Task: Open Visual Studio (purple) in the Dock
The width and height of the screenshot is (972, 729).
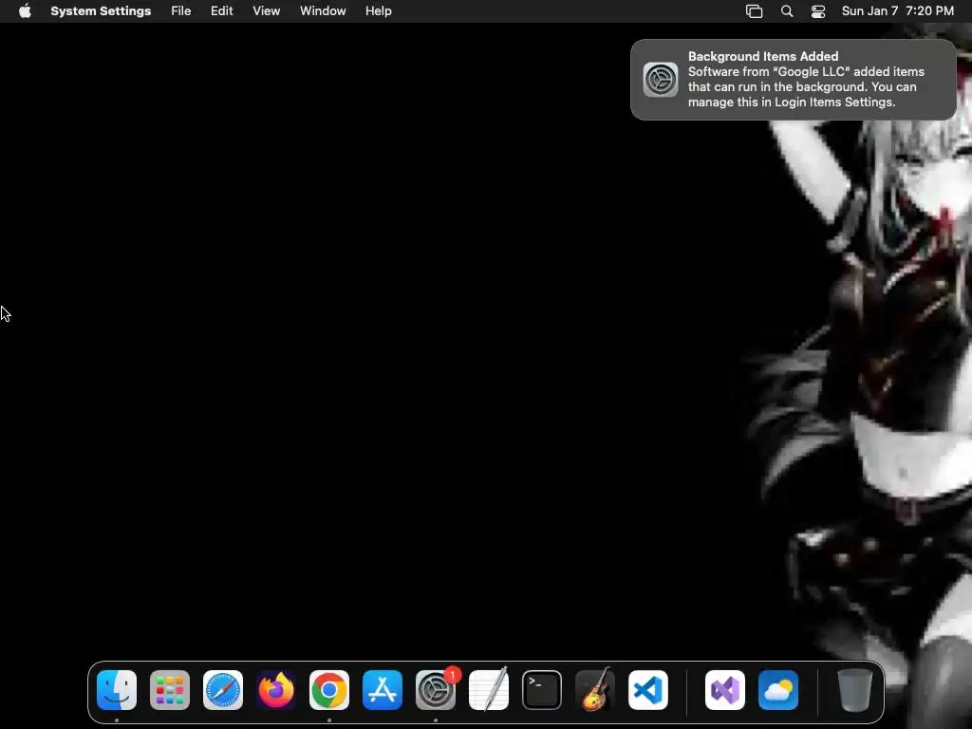Action: (725, 690)
